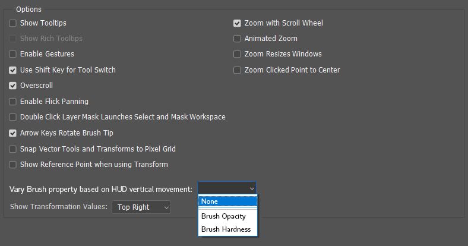Enable the Show Tooltips checkbox
468x246 pixels.
(x=12, y=23)
